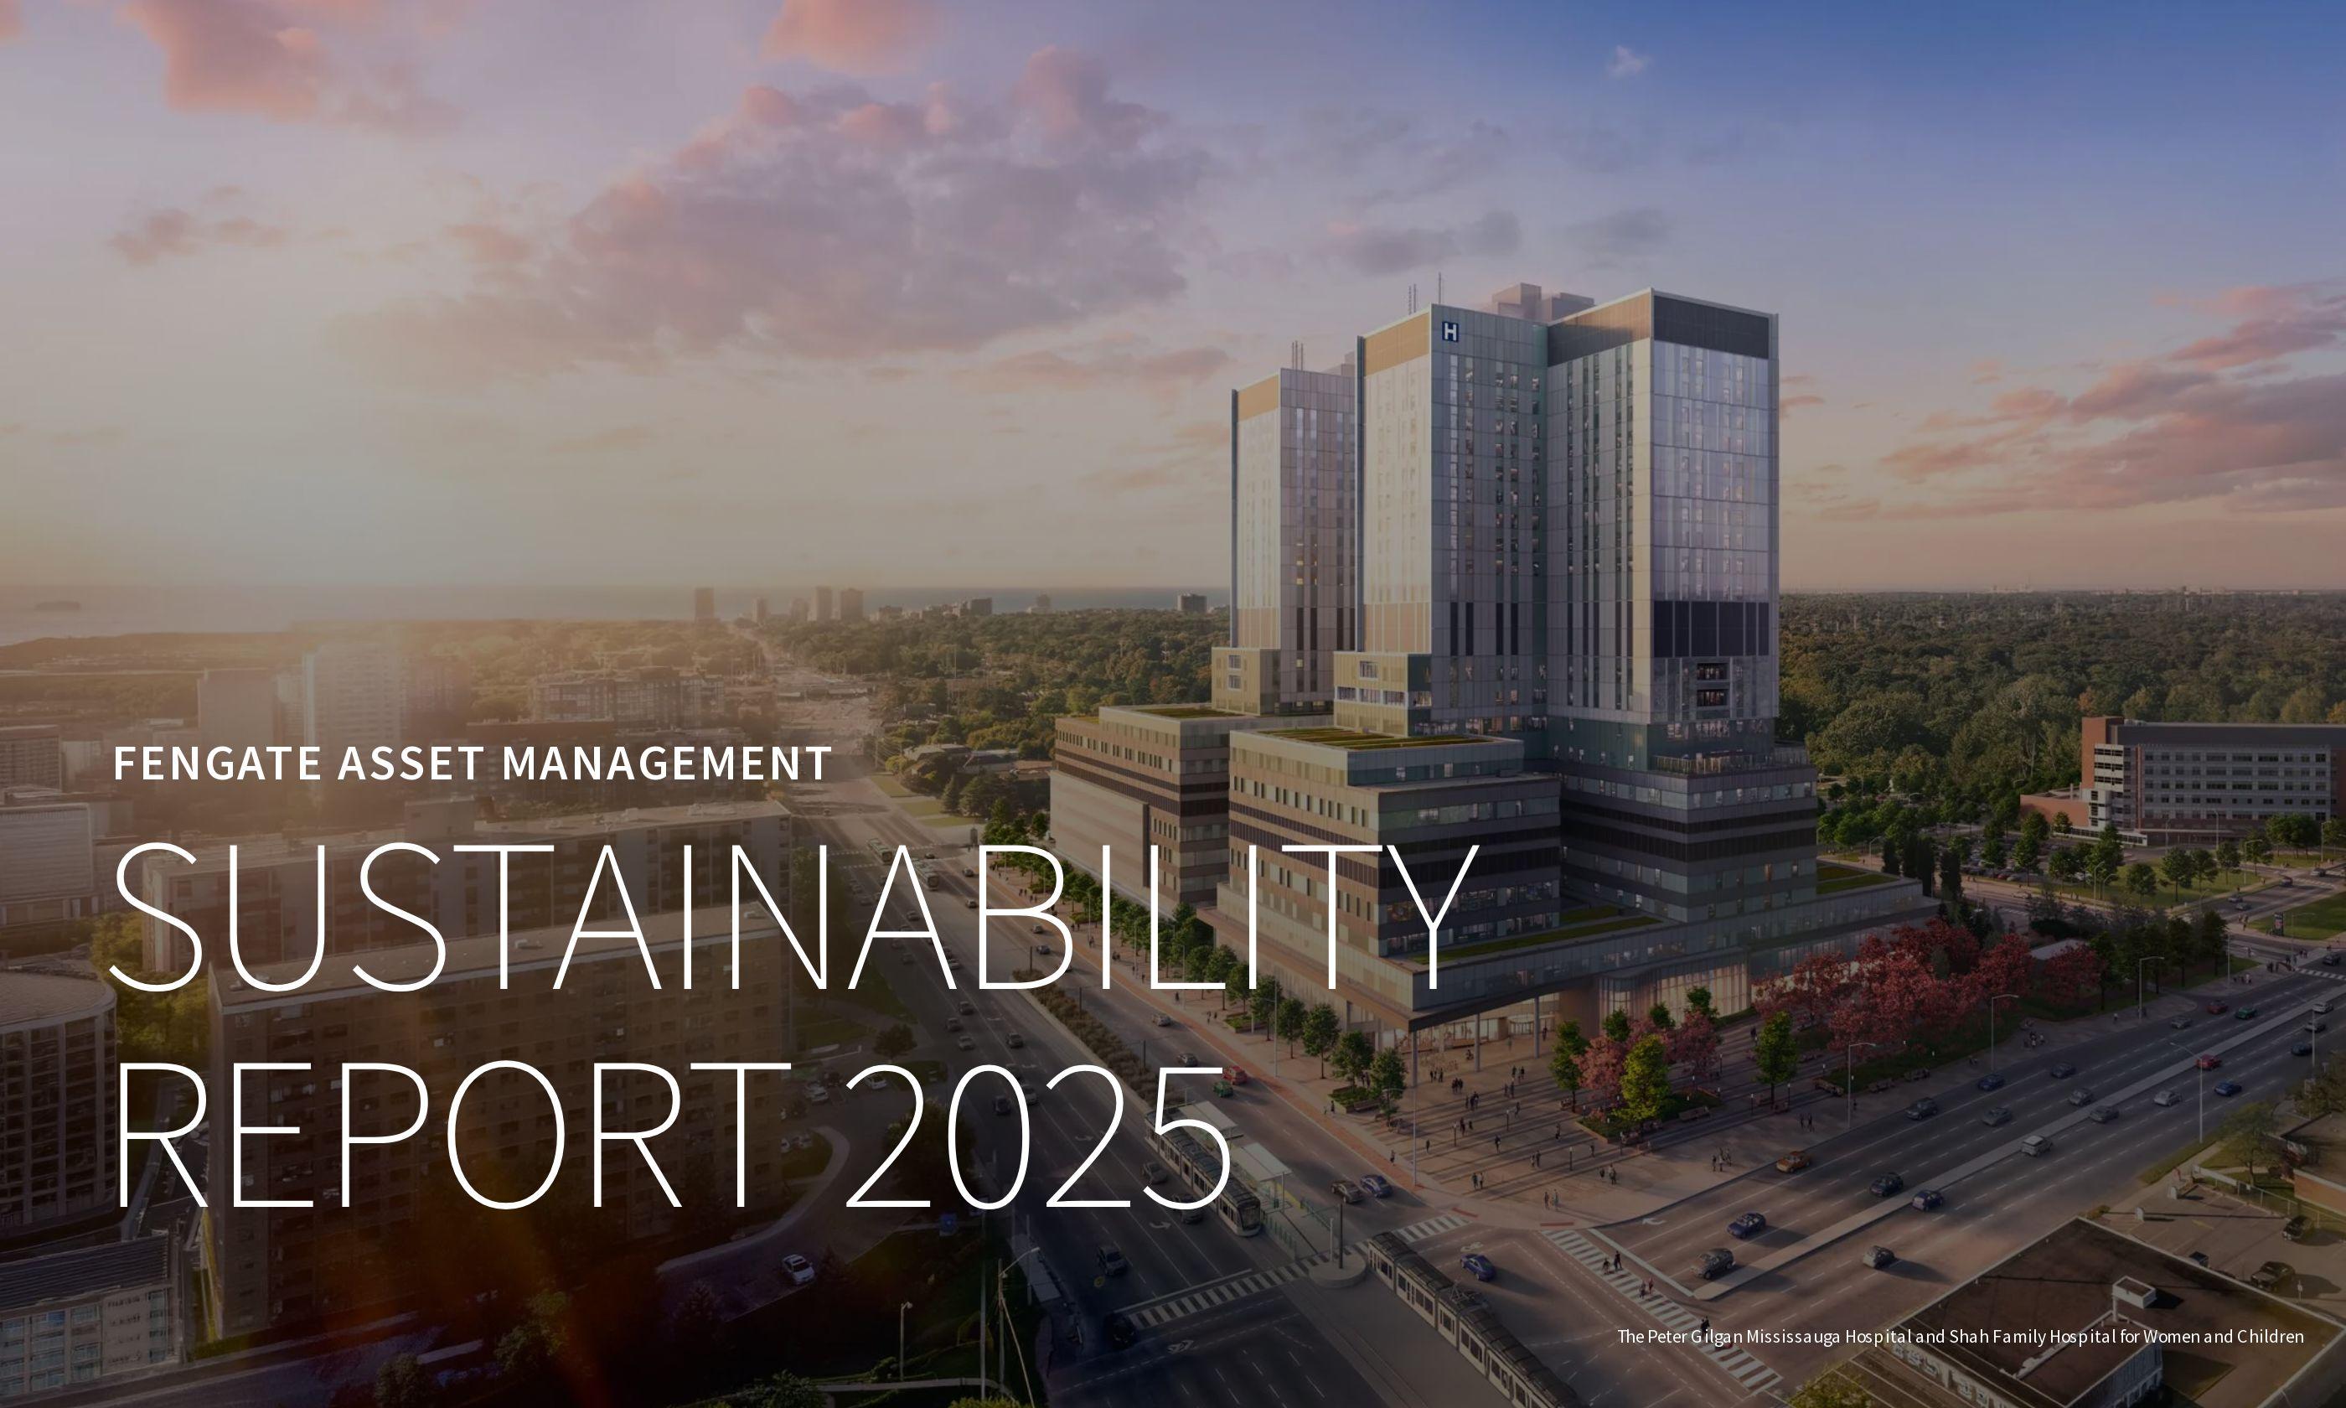Viewport: 2346px width, 1408px height.
Task: Click the Peter Gilgan Mississauga Hospital caption text
Action: [x=1960, y=1337]
